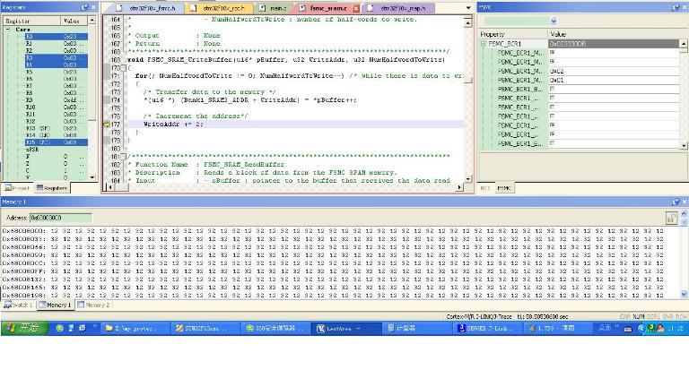Click the yellow execution arrow at line 177
Image resolution: width=689 pixels, height=387 pixels.
point(107,125)
